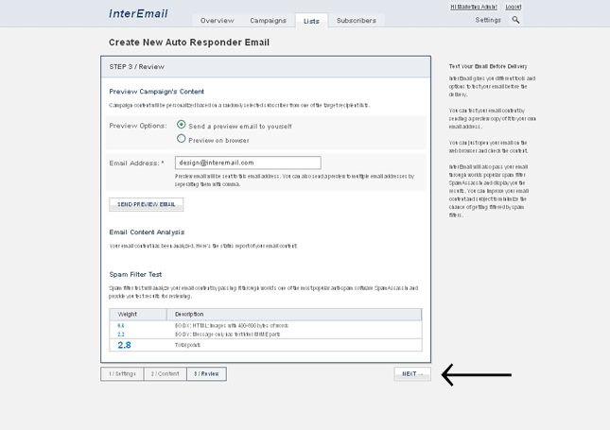Image resolution: width=610 pixels, height=430 pixels.
Task: Open the Settings link in header
Action: click(488, 20)
